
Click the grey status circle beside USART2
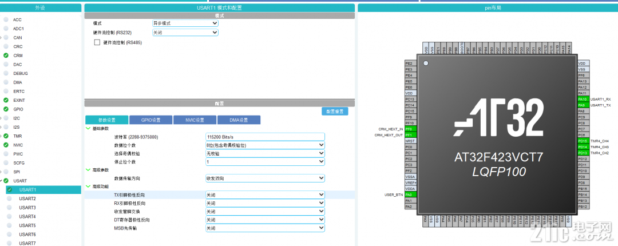click(10, 199)
